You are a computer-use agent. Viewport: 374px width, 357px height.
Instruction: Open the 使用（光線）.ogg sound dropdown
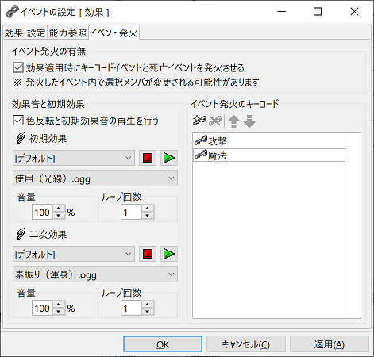point(95,178)
